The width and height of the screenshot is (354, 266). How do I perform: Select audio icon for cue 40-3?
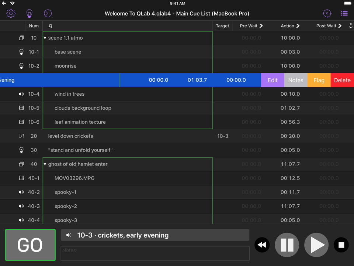click(21, 206)
